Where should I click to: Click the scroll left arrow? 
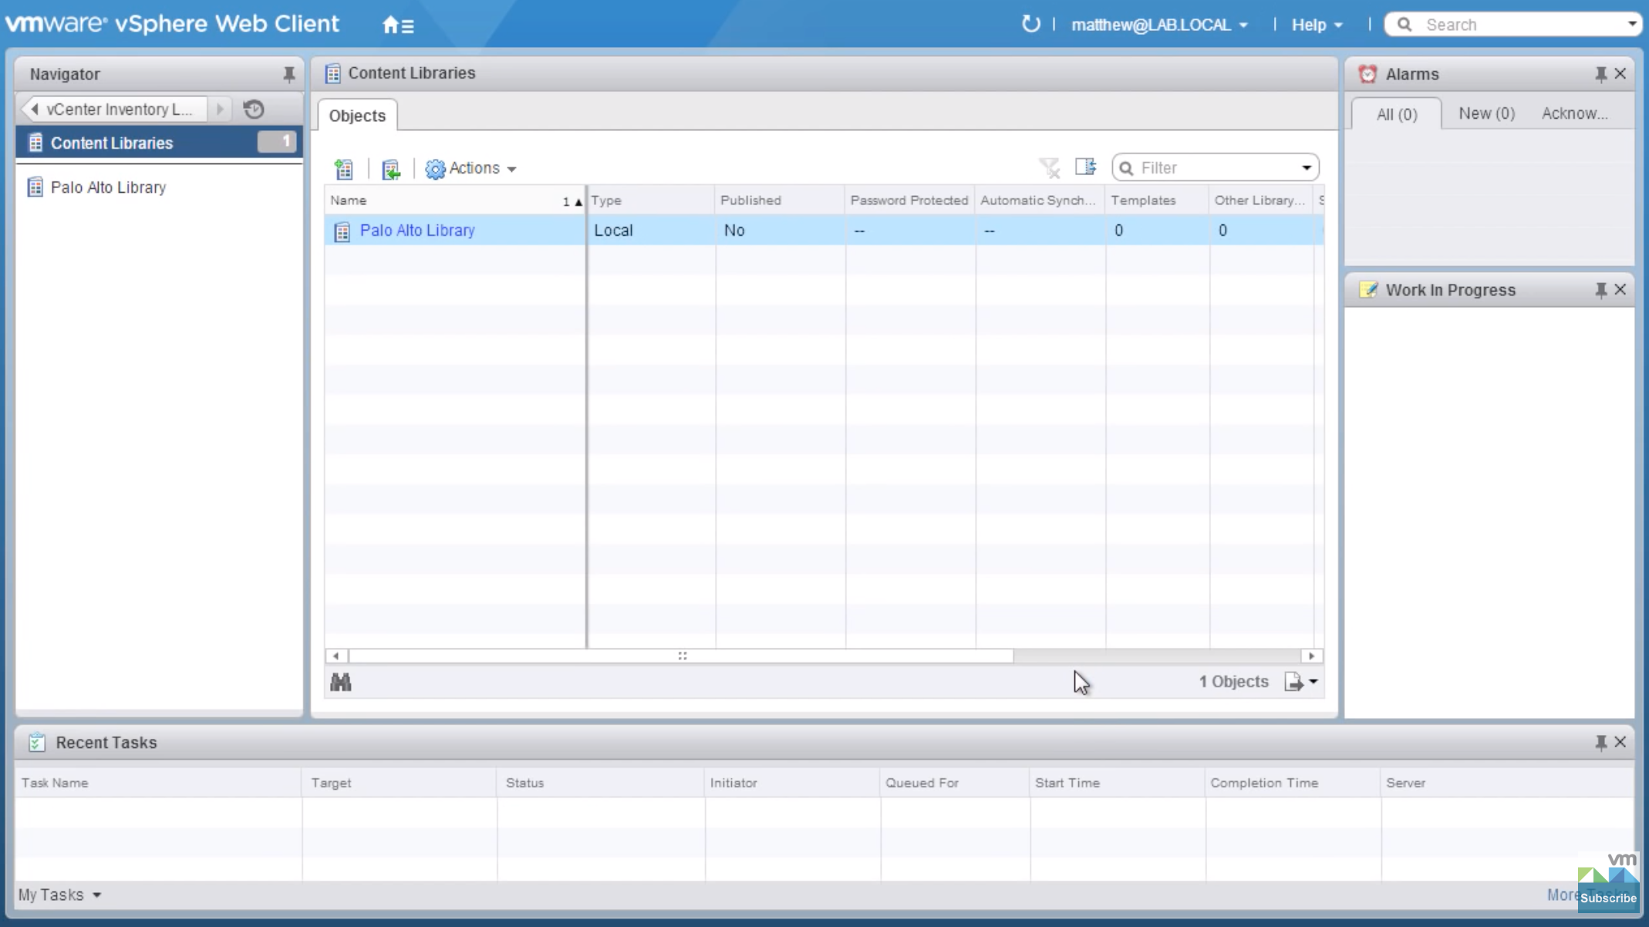coord(336,656)
